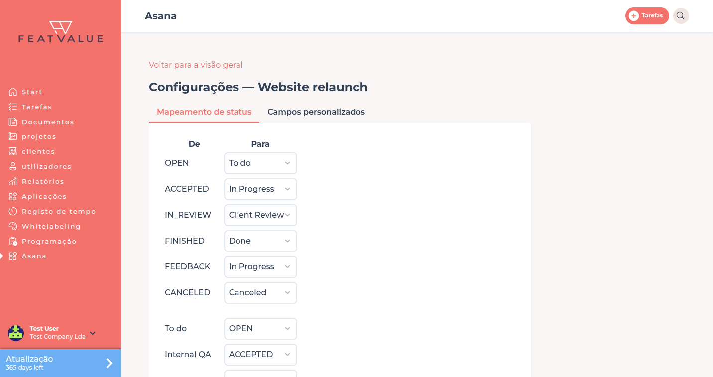
Task: Click the Aplicações grid icon
Action: [13, 196]
